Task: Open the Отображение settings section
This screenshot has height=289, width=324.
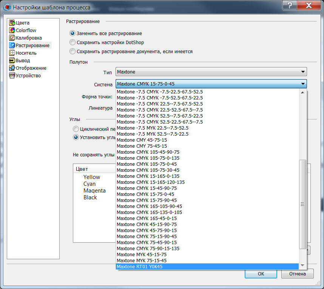Action: coord(31,68)
